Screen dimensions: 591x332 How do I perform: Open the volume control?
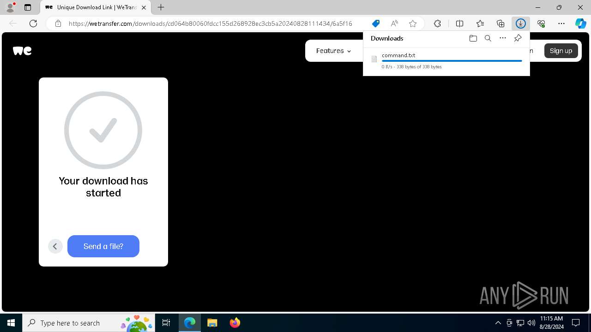pos(531,323)
